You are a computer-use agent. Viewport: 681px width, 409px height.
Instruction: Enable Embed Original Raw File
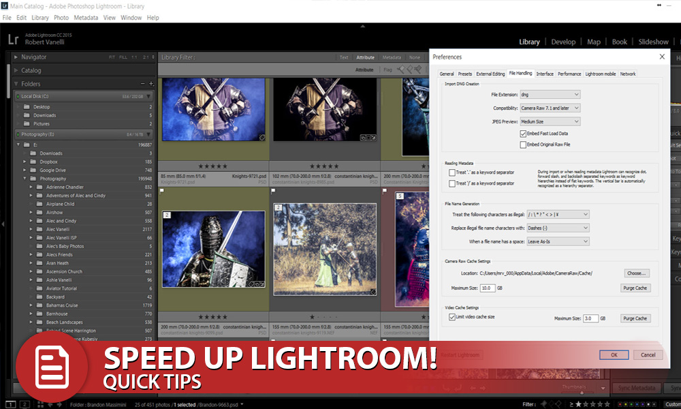[523, 144]
